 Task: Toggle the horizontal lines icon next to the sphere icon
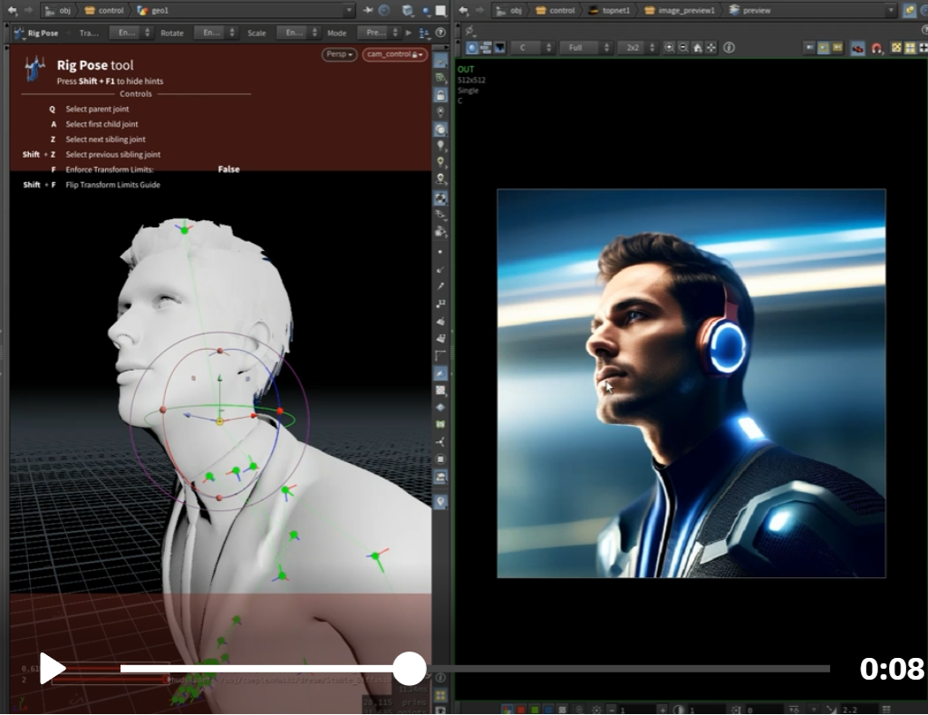click(x=486, y=48)
